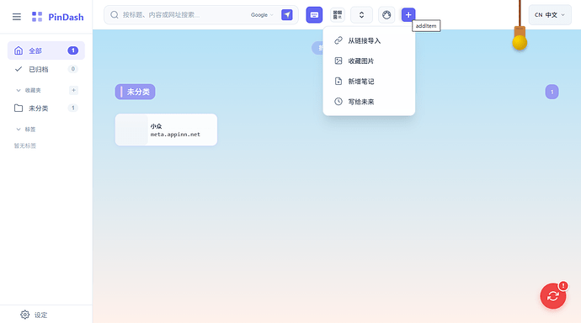This screenshot has width=581, height=323.
Task: Pull the yellow lamp cord ball
Action: tap(520, 42)
